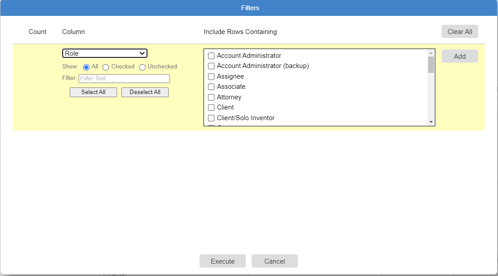Select the Checked show radio button

(x=106, y=67)
